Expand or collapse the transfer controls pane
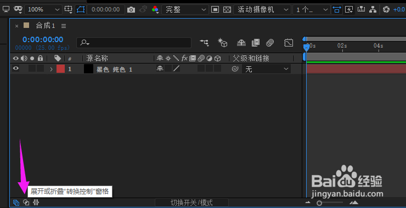The image size is (406, 208). pos(26,203)
